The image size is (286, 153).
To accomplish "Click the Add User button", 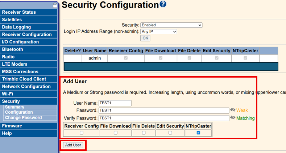I will coord(73,145).
